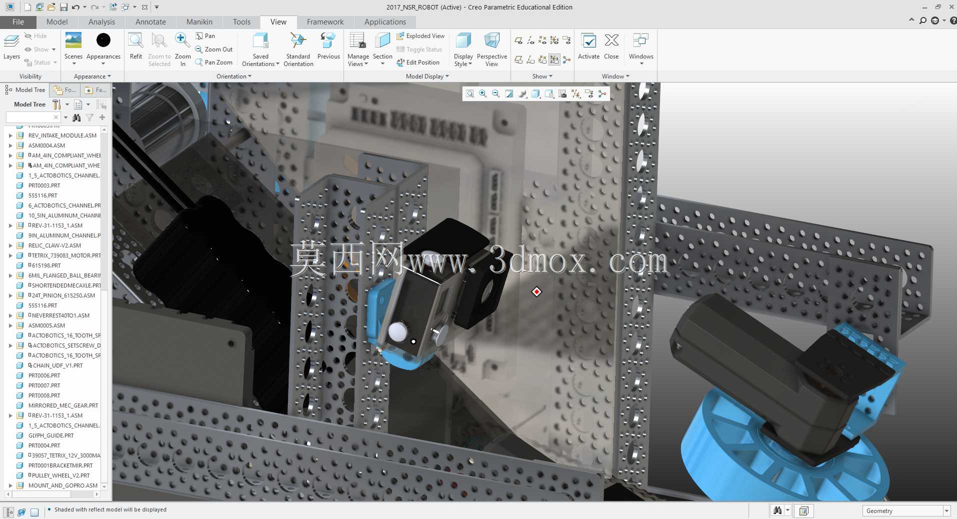
Task: Select 555116.PRT below PRT0003.PRT
Action: (42, 195)
